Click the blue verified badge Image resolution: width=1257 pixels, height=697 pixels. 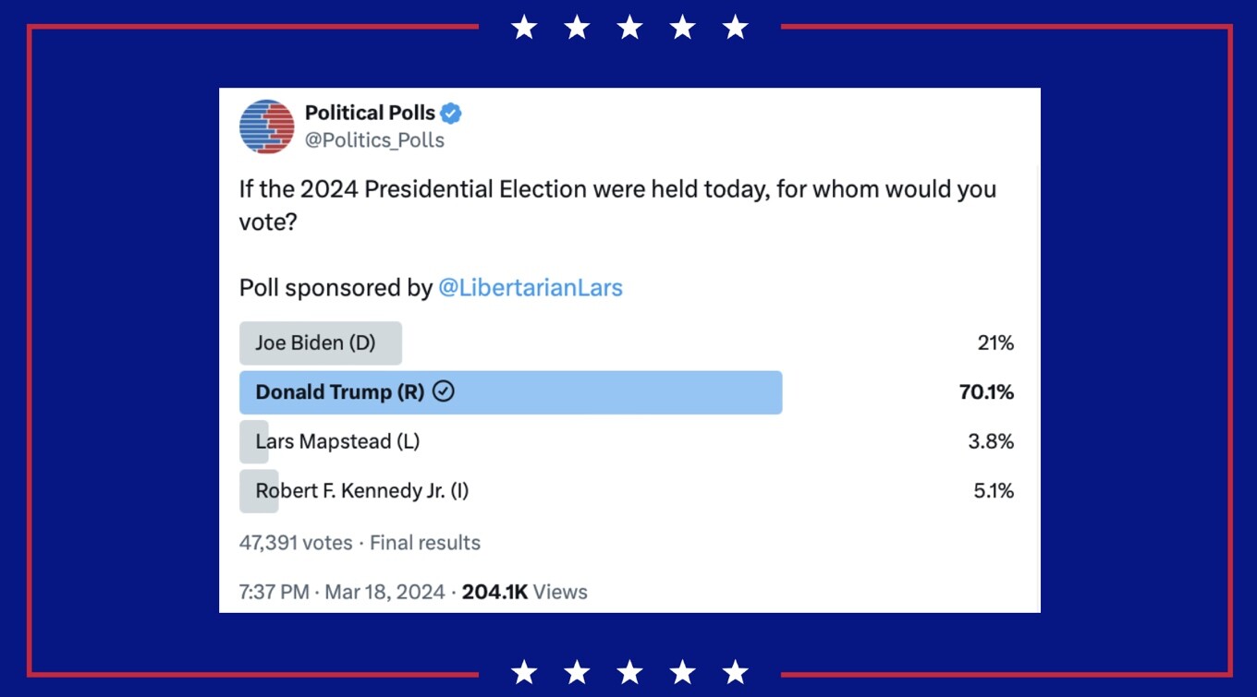[x=451, y=114]
